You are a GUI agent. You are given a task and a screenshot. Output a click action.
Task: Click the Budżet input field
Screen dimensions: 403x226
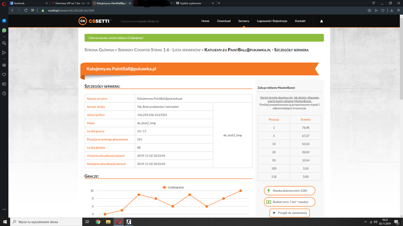(x=289, y=202)
